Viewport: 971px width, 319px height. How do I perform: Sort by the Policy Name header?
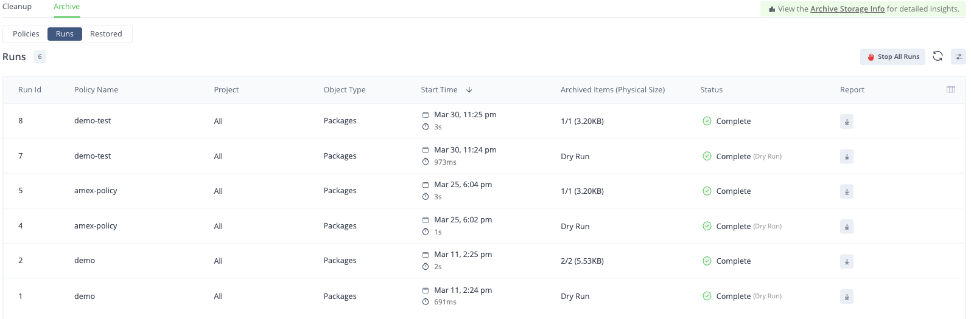[96, 90]
